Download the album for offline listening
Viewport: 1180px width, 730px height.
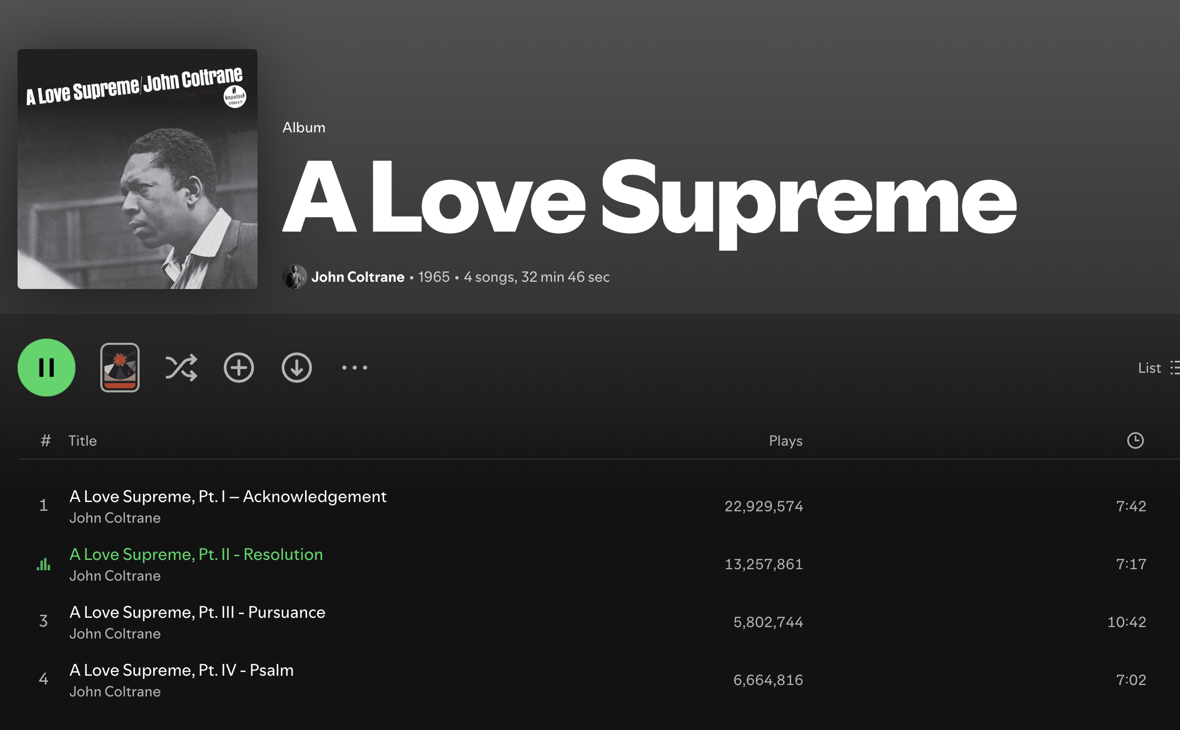click(x=296, y=368)
